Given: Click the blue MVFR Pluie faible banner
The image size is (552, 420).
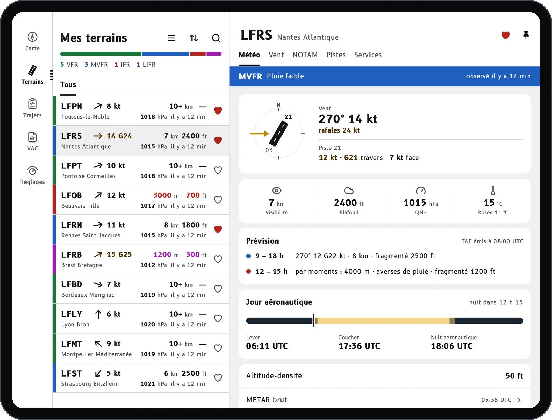Looking at the screenshot, I should pos(385,76).
